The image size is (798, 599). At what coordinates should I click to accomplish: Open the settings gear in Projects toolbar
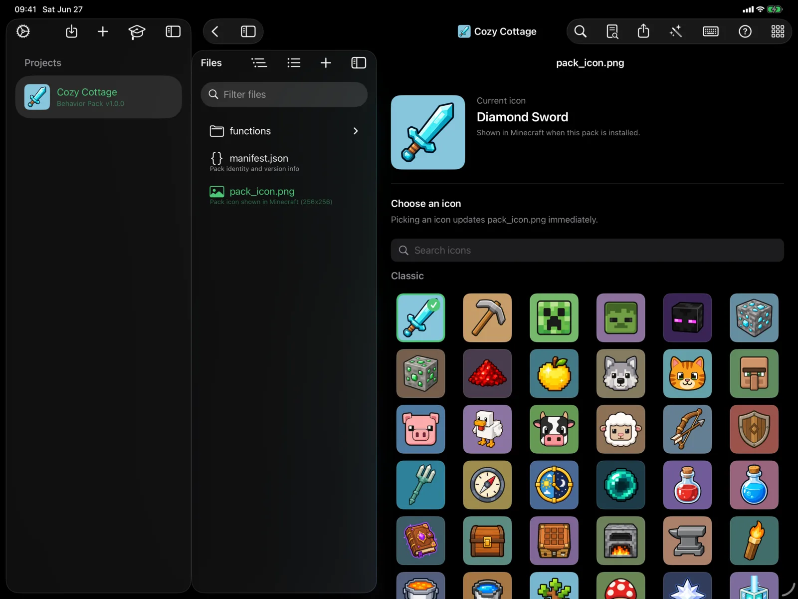point(23,31)
